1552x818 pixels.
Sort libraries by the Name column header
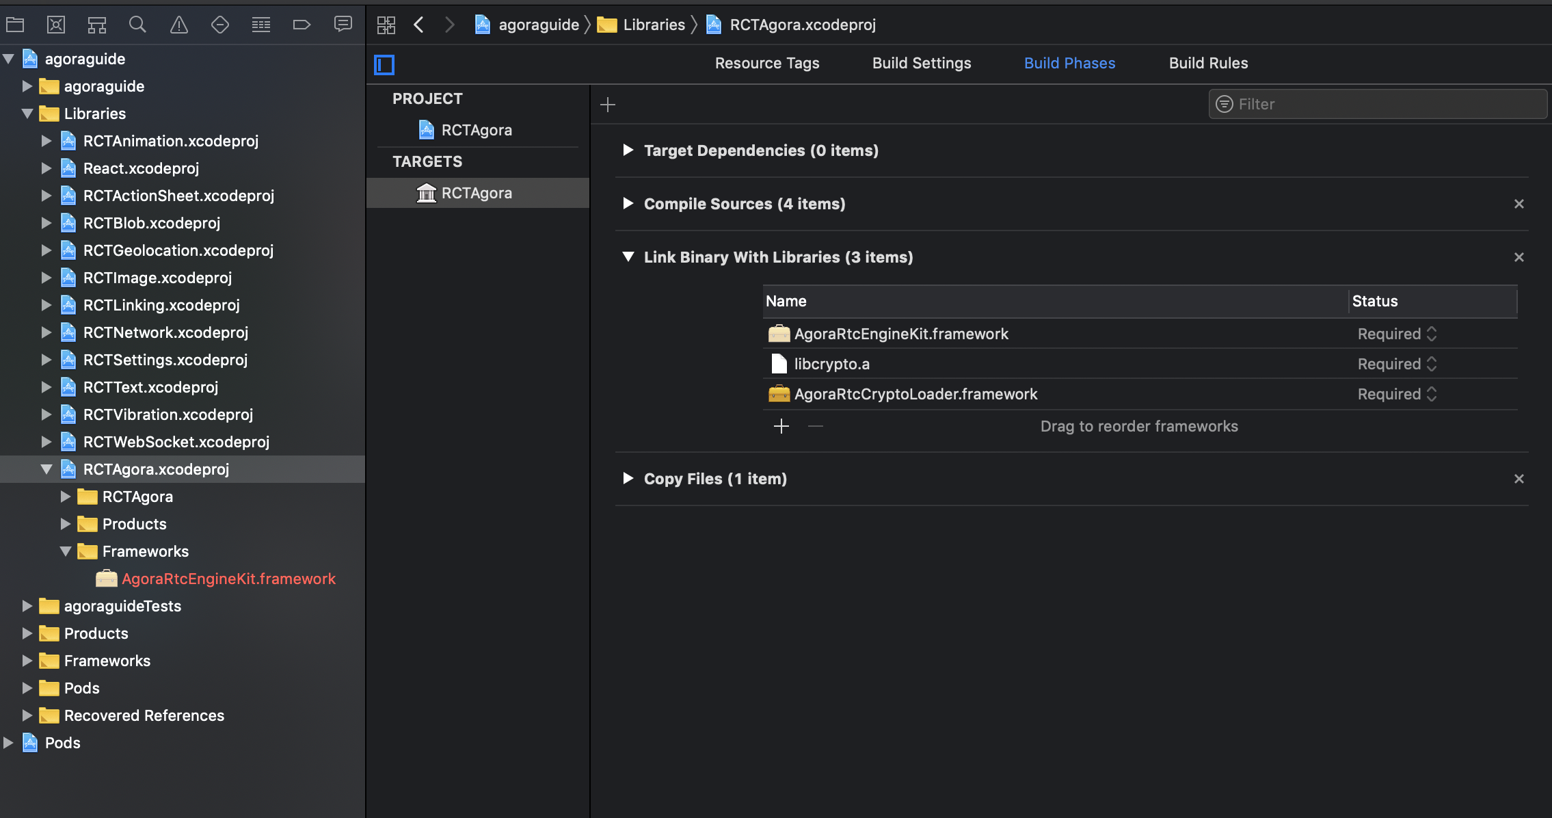1055,301
